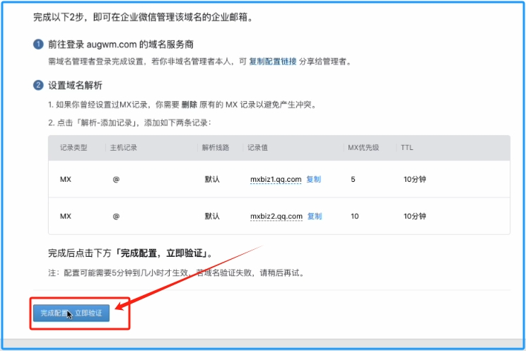Click 记录类型 column header
The width and height of the screenshot is (526, 351).
pos(74,148)
